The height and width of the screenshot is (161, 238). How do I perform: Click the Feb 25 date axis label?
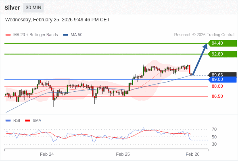click(123, 154)
